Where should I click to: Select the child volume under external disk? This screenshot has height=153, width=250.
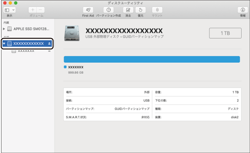[x=26, y=51]
